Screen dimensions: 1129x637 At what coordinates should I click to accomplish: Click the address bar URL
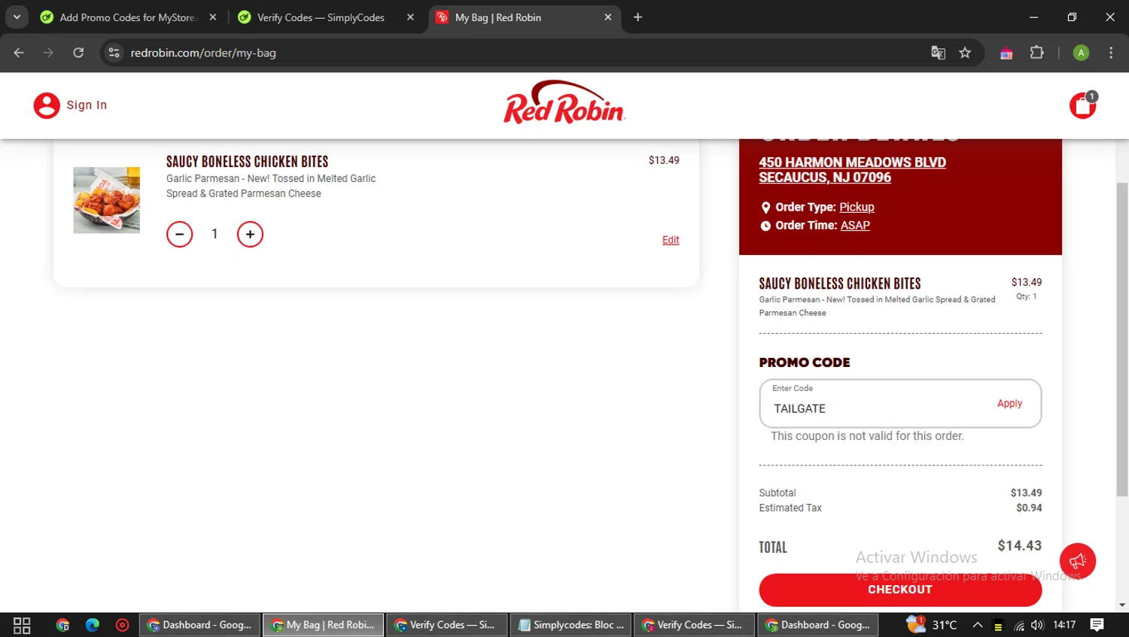(x=203, y=53)
